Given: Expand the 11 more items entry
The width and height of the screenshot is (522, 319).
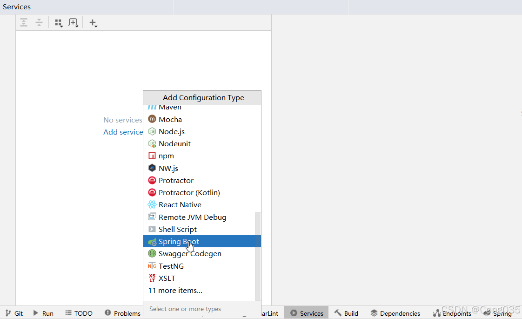Looking at the screenshot, I should click(x=175, y=290).
